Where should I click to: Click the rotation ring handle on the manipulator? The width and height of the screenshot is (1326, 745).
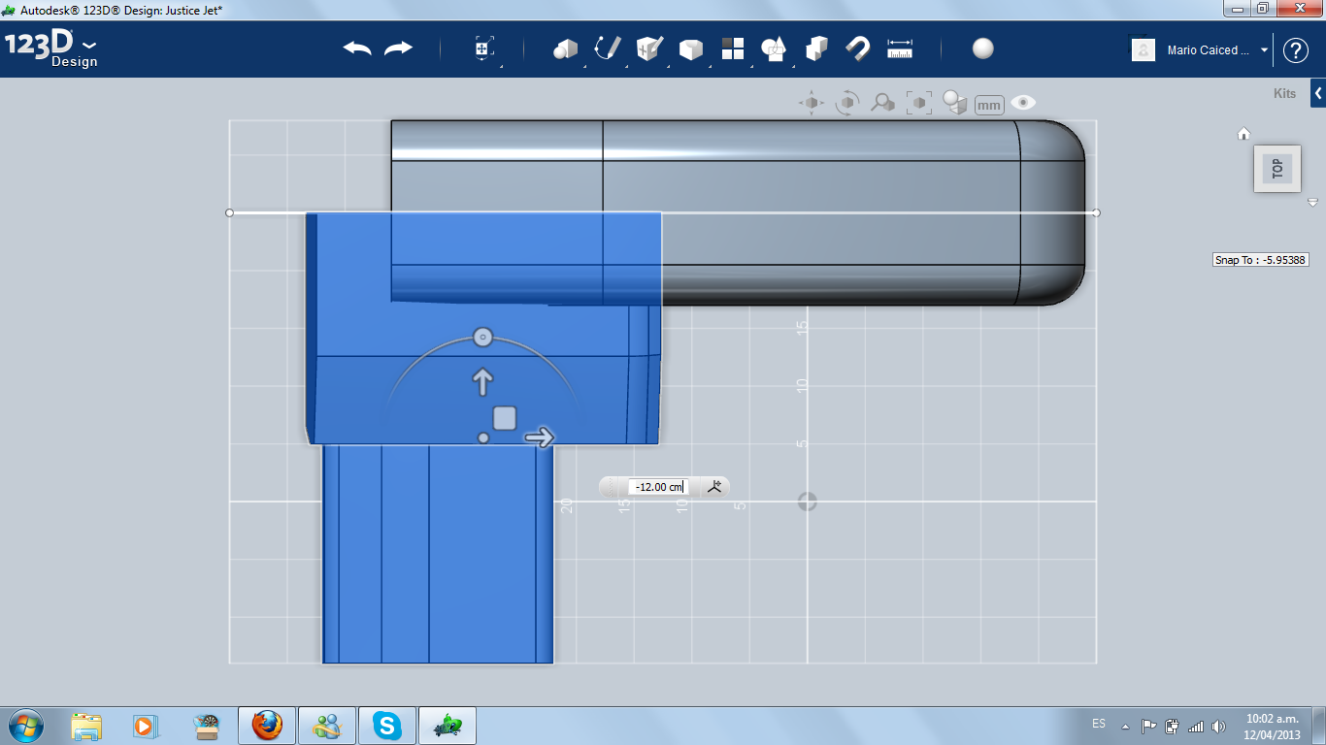482,338
